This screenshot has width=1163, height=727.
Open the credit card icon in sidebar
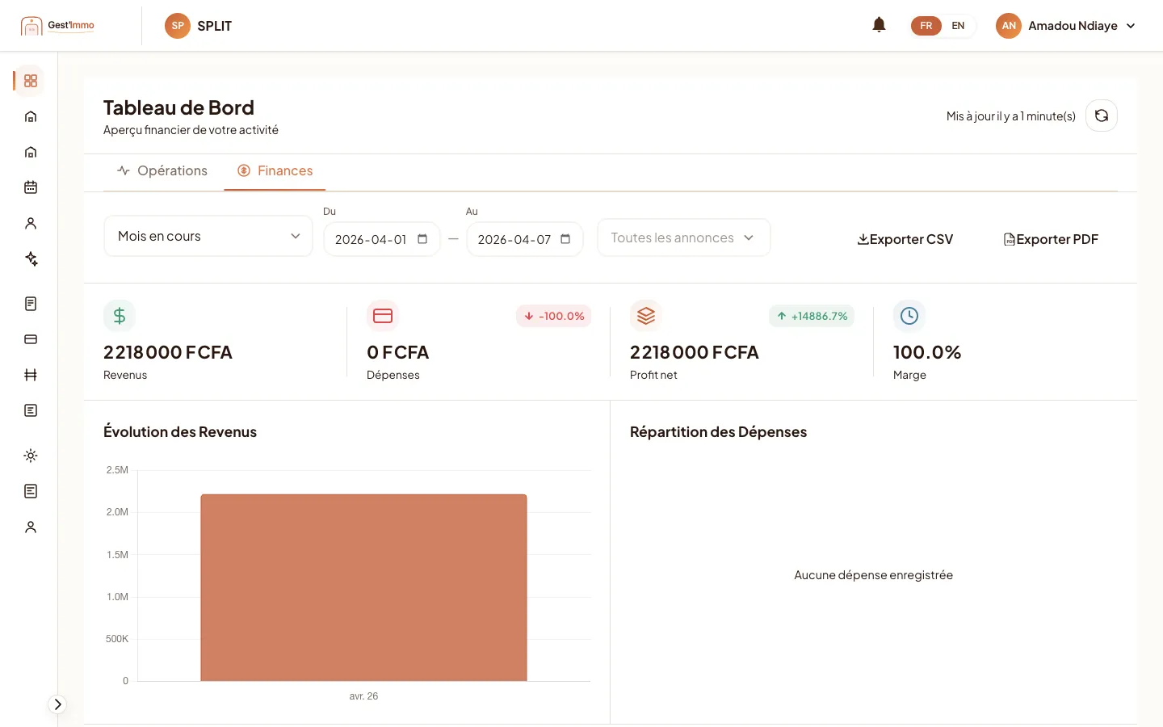click(x=31, y=339)
